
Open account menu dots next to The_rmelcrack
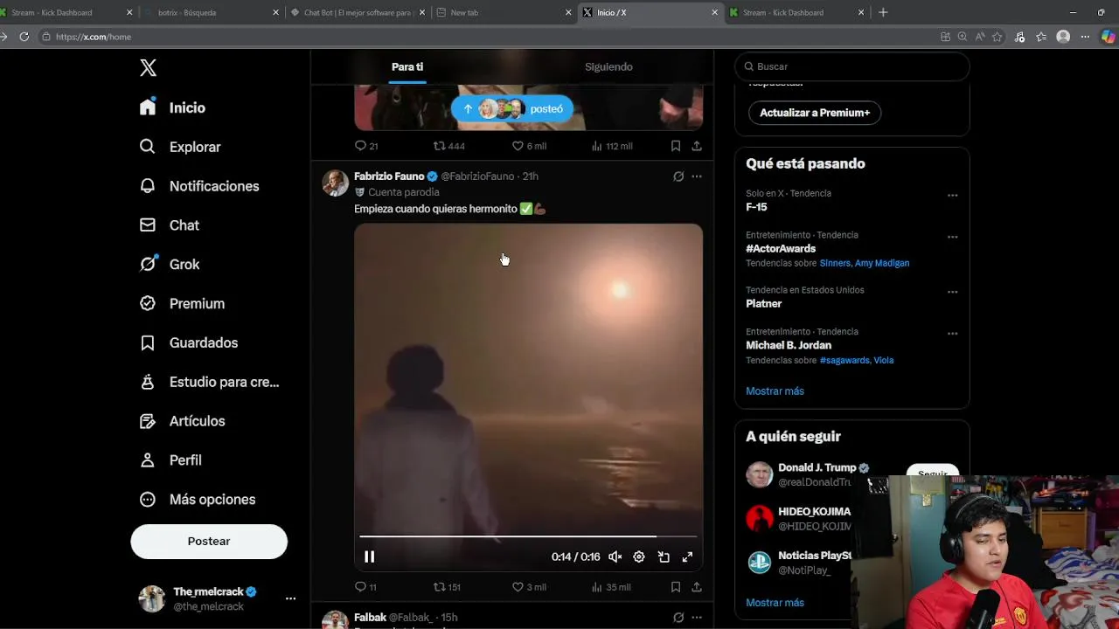290,598
